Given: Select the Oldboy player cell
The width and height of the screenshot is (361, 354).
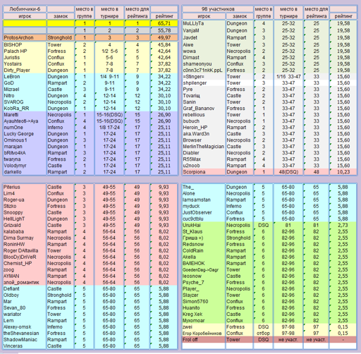Looking at the screenshot, I should pyautogui.click(x=25, y=295).
